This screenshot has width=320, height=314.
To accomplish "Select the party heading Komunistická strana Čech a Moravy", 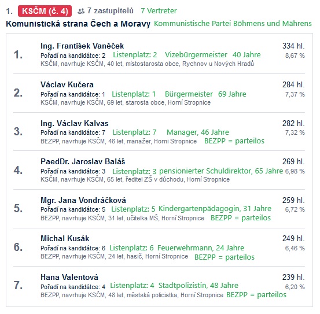I will (78, 24).
